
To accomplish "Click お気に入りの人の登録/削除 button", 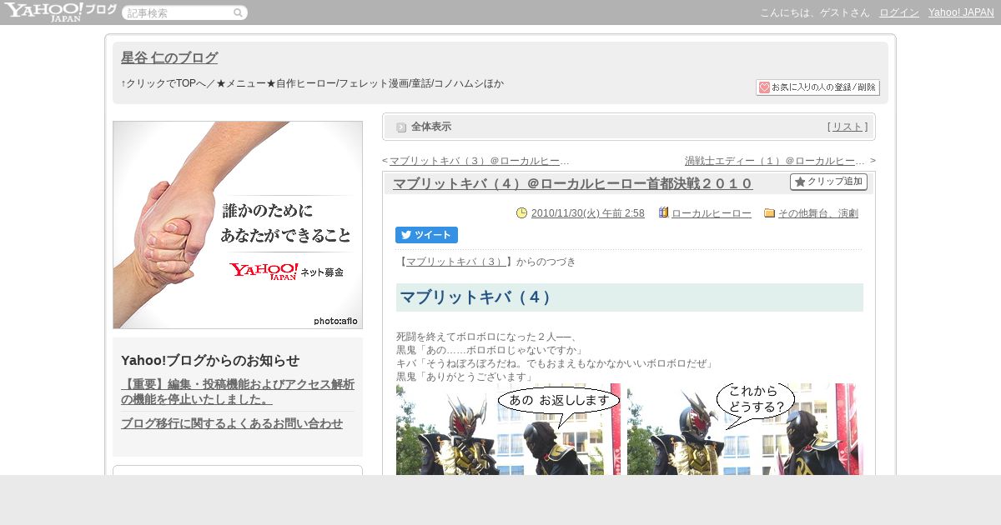I will pyautogui.click(x=817, y=87).
